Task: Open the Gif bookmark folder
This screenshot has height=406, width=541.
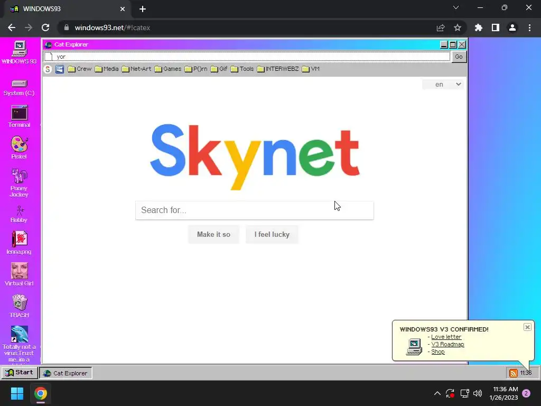Action: (x=219, y=69)
